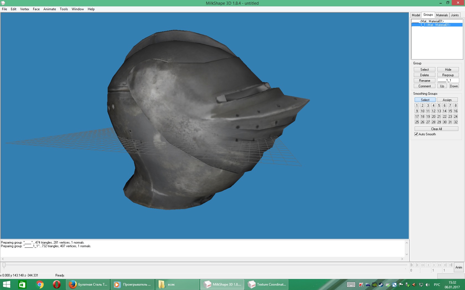The image size is (465, 290).
Task: Switch to the Materials tab
Action: [442, 15]
